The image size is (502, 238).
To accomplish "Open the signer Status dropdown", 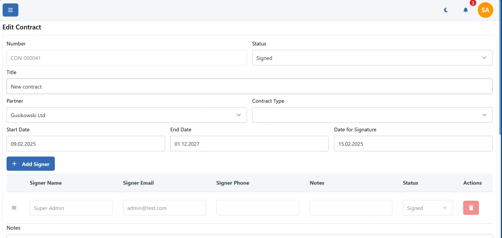I will coord(427,208).
